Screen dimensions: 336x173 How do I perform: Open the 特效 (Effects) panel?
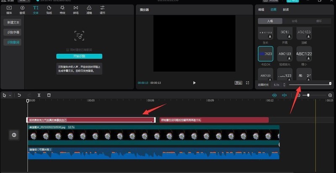(x=62, y=10)
